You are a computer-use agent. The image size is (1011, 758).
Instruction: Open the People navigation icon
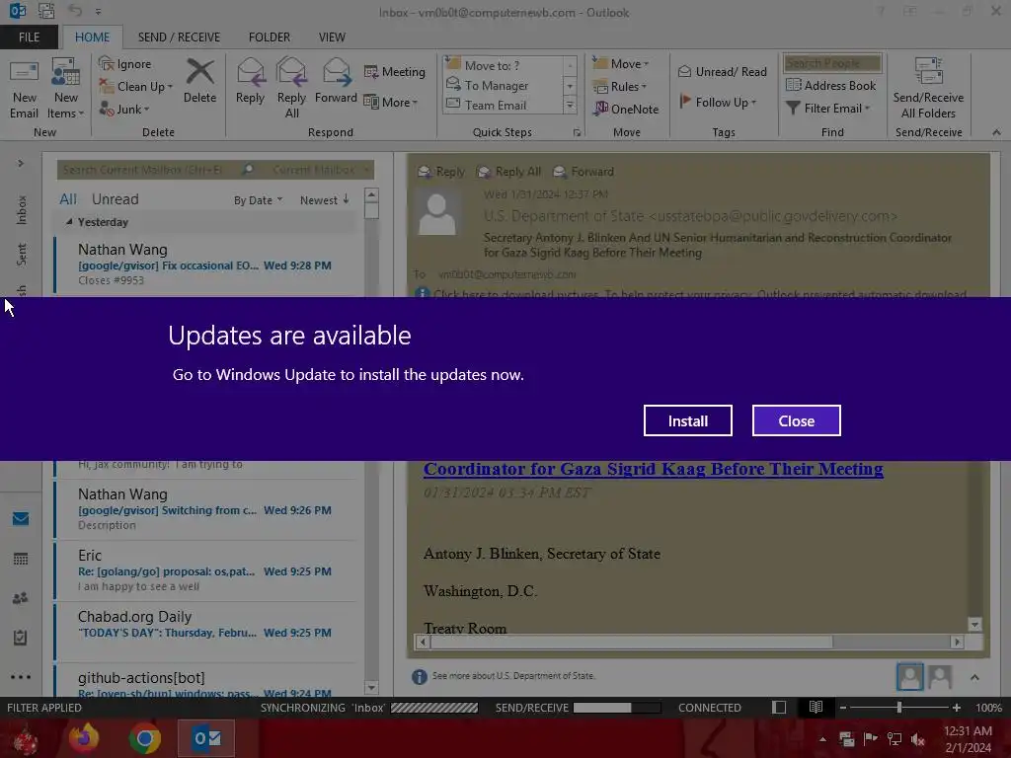click(21, 598)
